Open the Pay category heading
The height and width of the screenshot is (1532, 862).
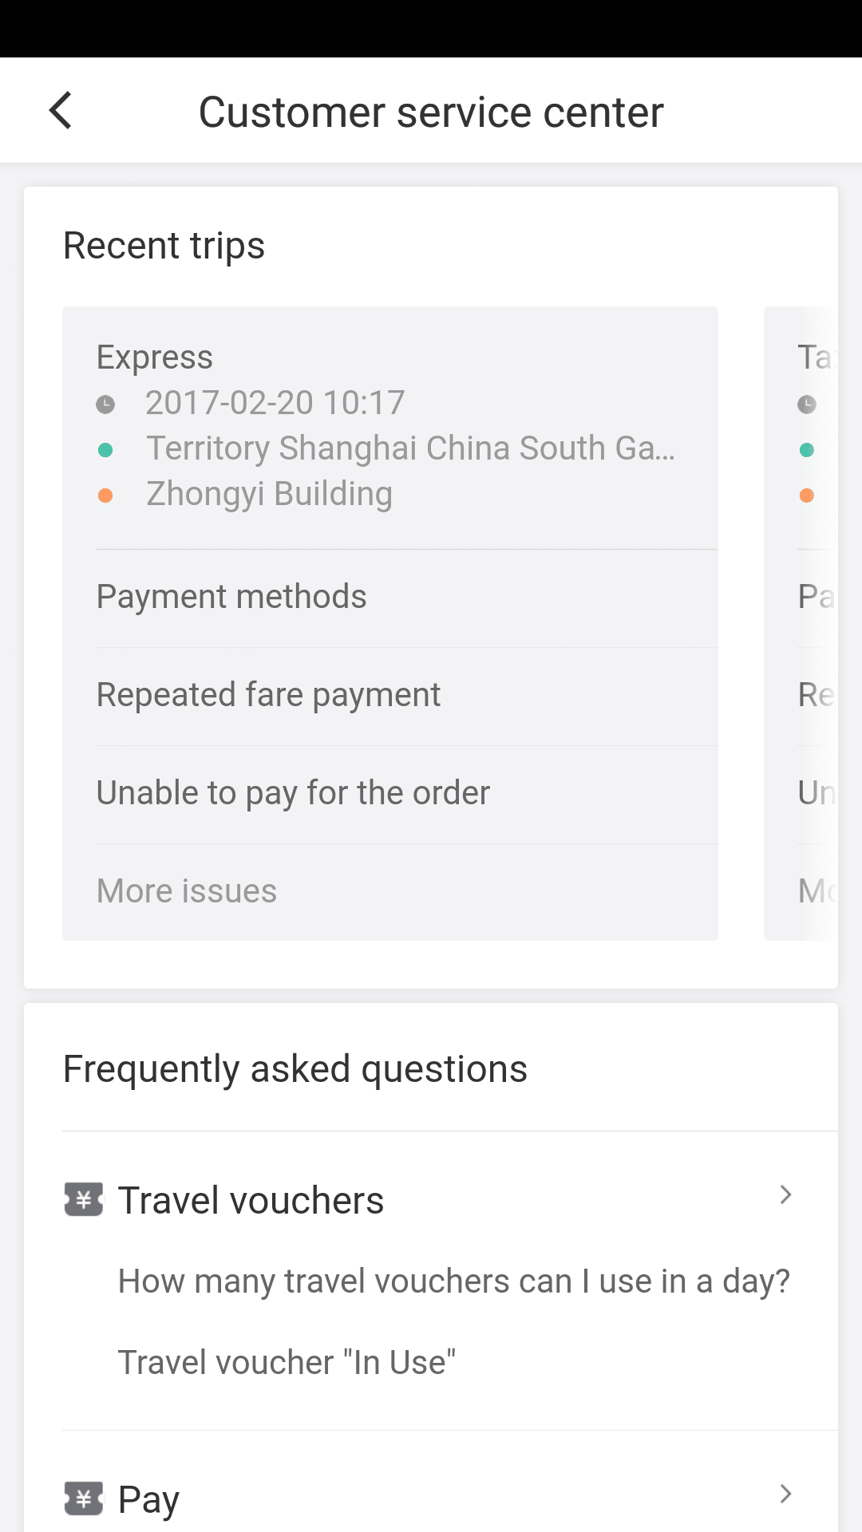point(149,1498)
